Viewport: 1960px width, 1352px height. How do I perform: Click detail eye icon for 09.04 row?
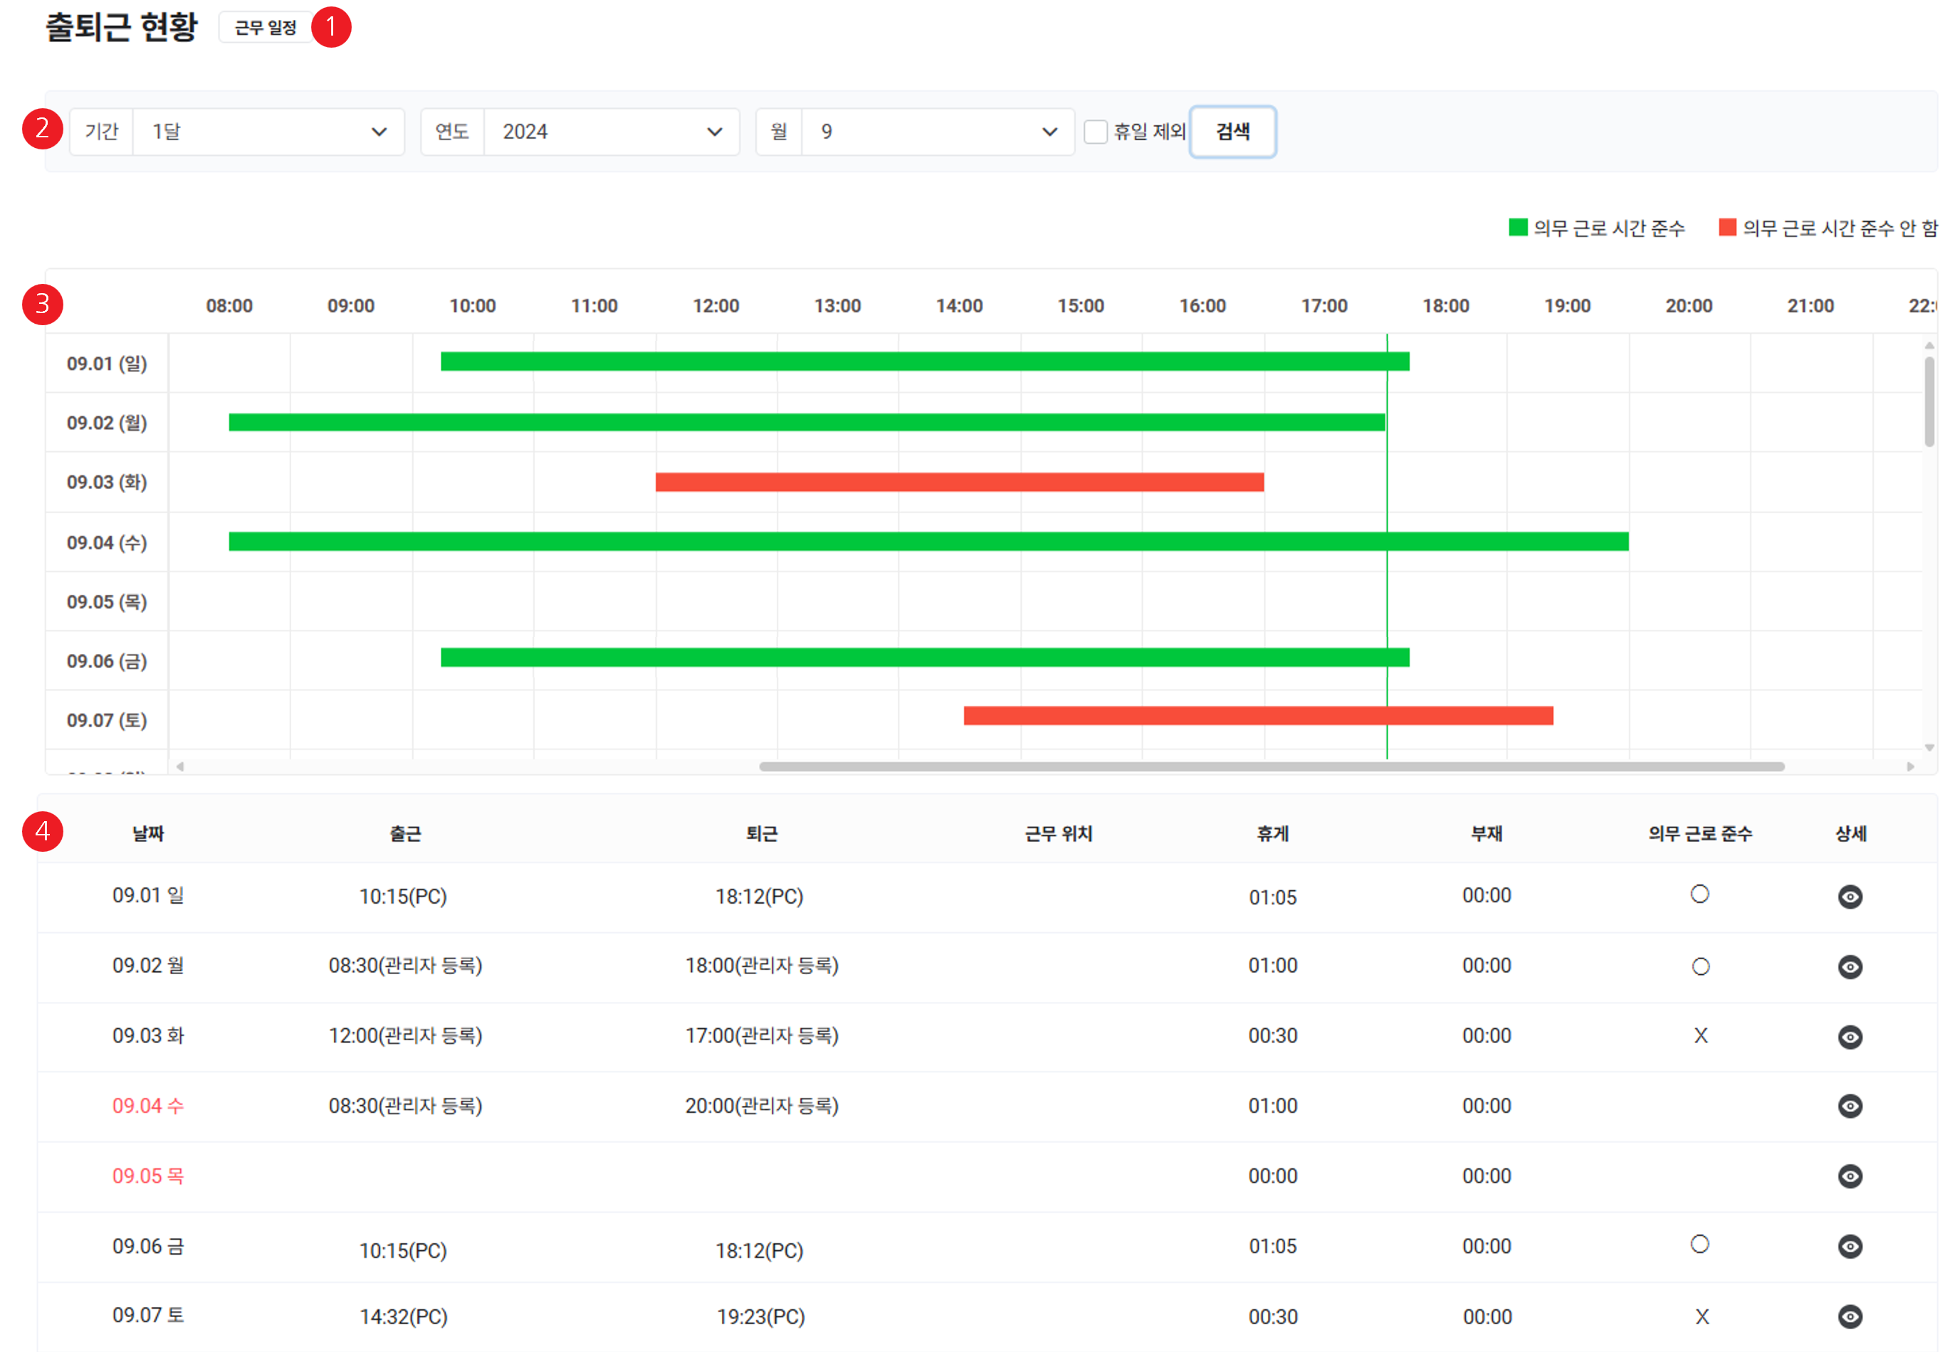coord(1849,1106)
